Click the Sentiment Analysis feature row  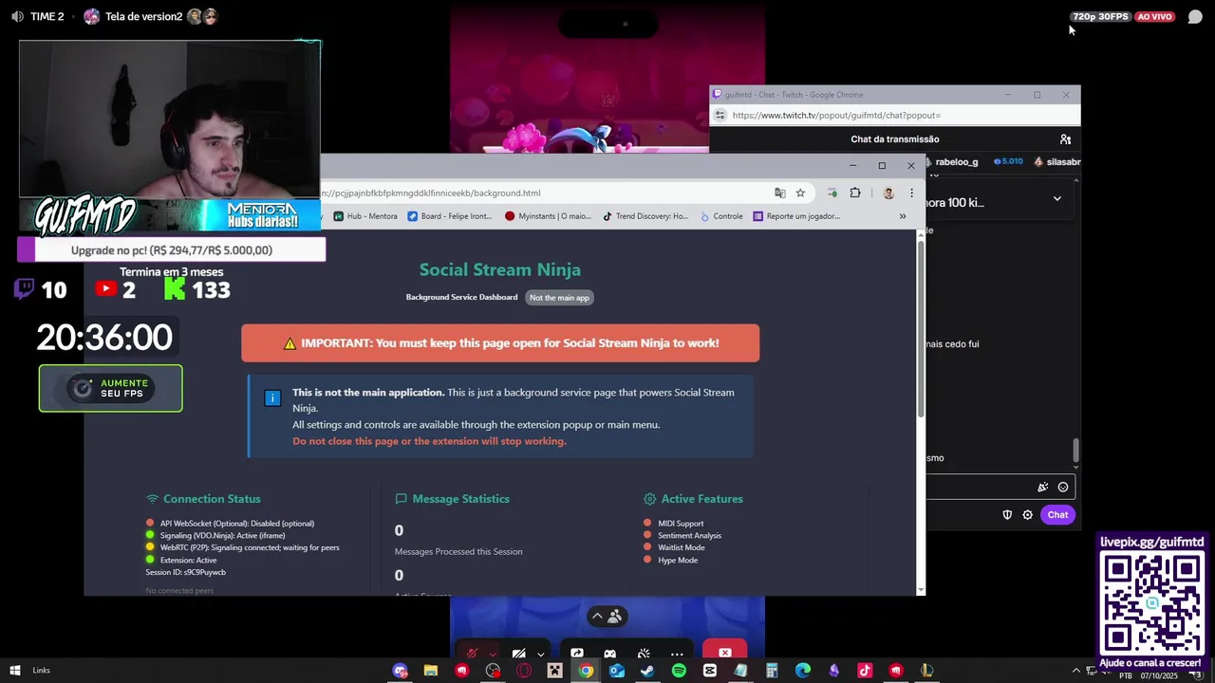pos(682,535)
